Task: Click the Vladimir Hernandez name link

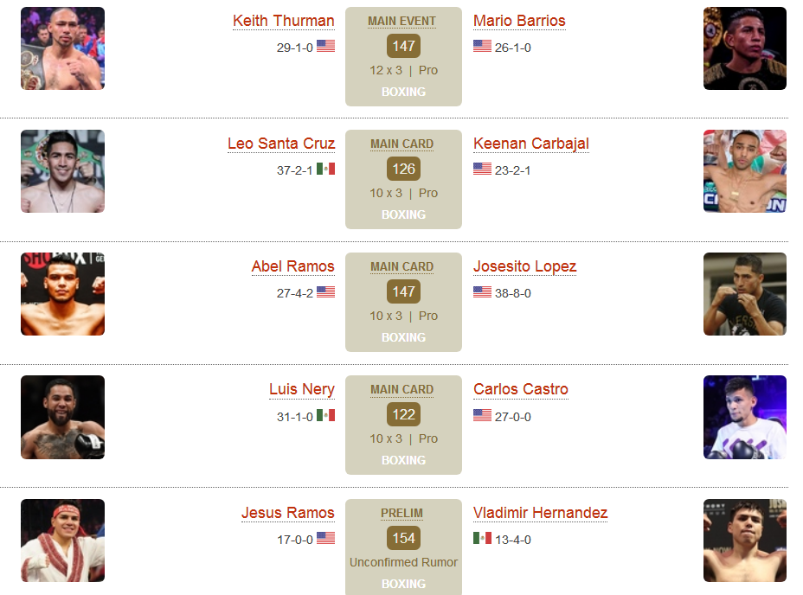Action: coord(540,513)
